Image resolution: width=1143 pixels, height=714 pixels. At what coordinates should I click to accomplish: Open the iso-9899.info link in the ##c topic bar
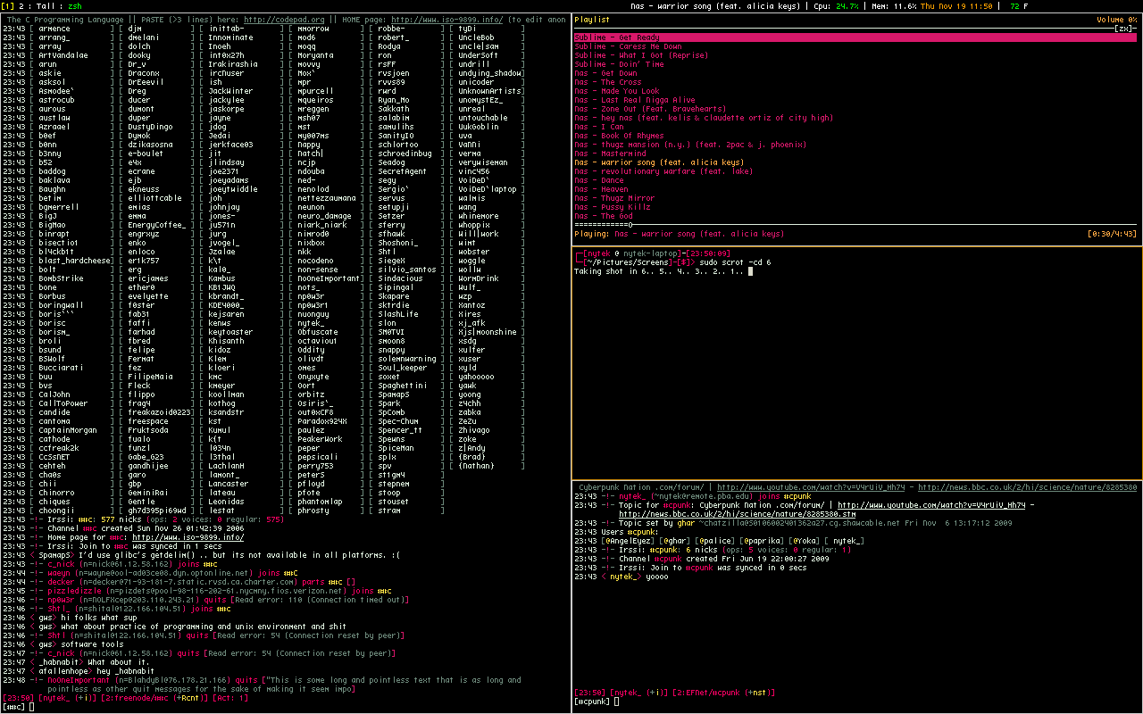tap(447, 20)
